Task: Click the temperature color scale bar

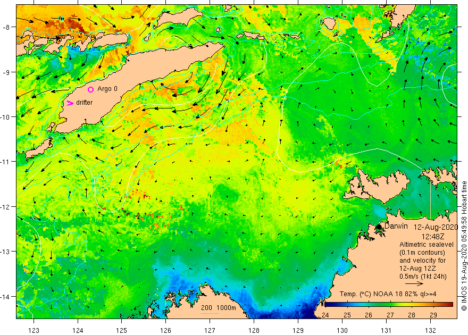Action: click(x=389, y=305)
